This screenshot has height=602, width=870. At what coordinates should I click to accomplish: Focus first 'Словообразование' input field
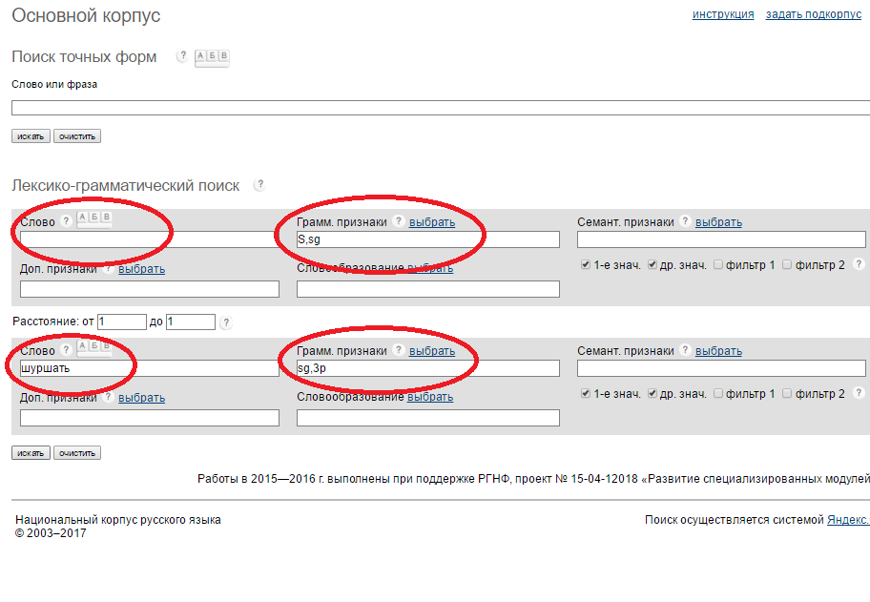point(427,289)
